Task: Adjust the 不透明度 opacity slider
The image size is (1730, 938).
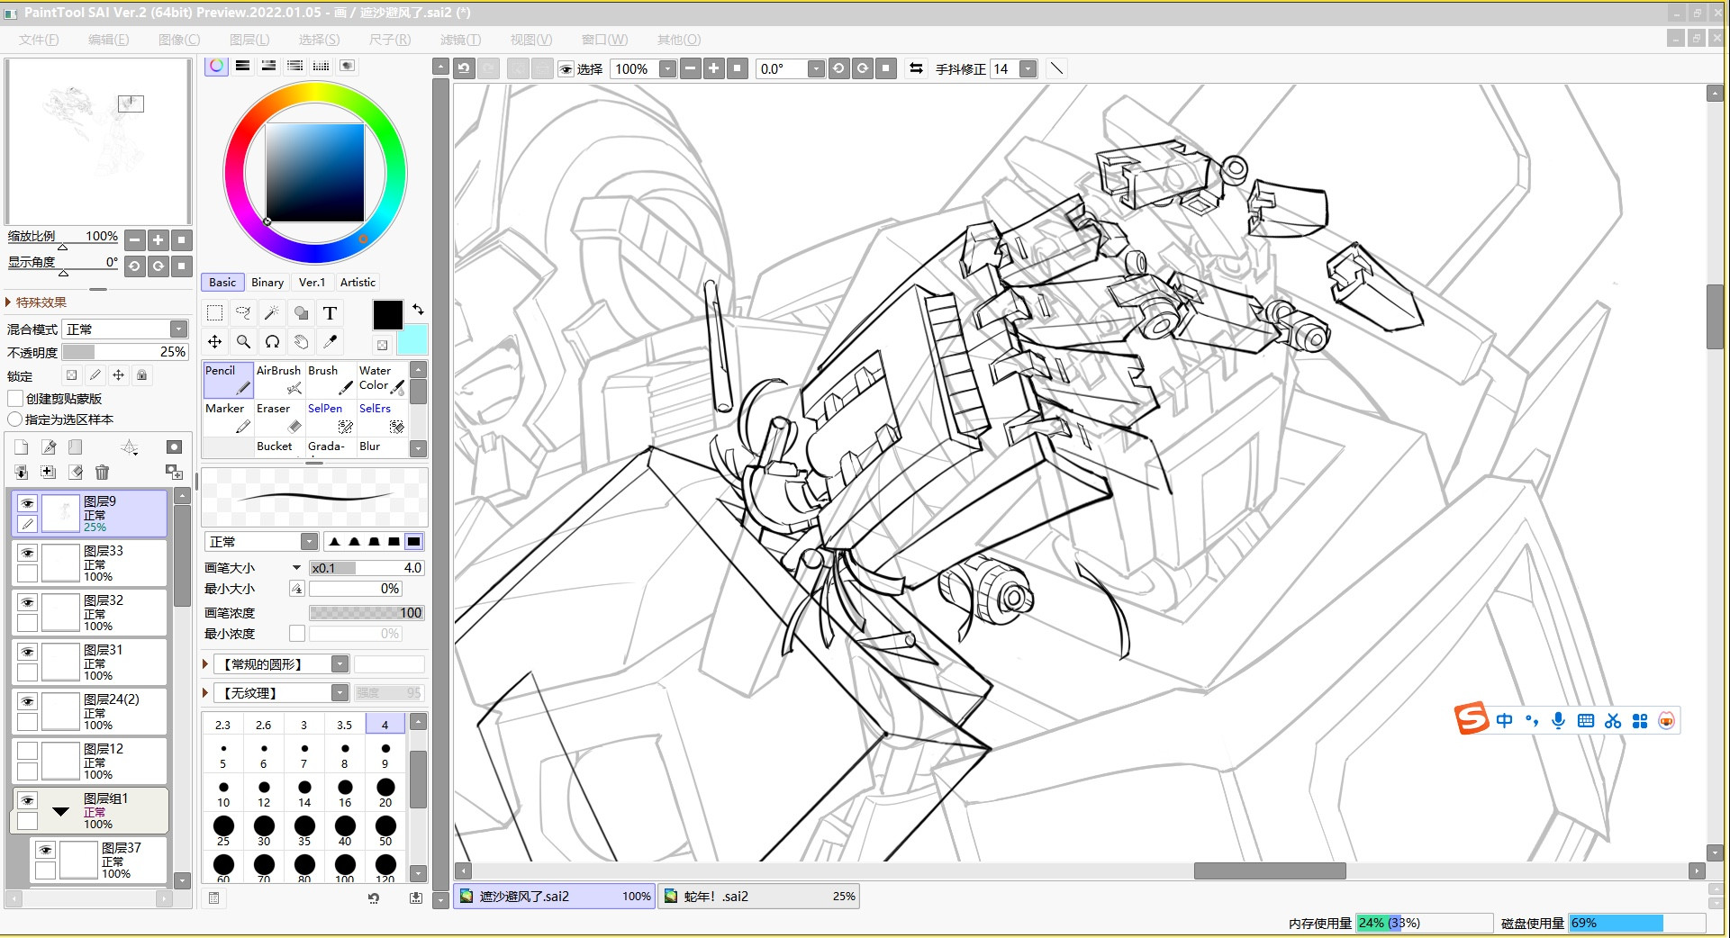Action: point(124,352)
